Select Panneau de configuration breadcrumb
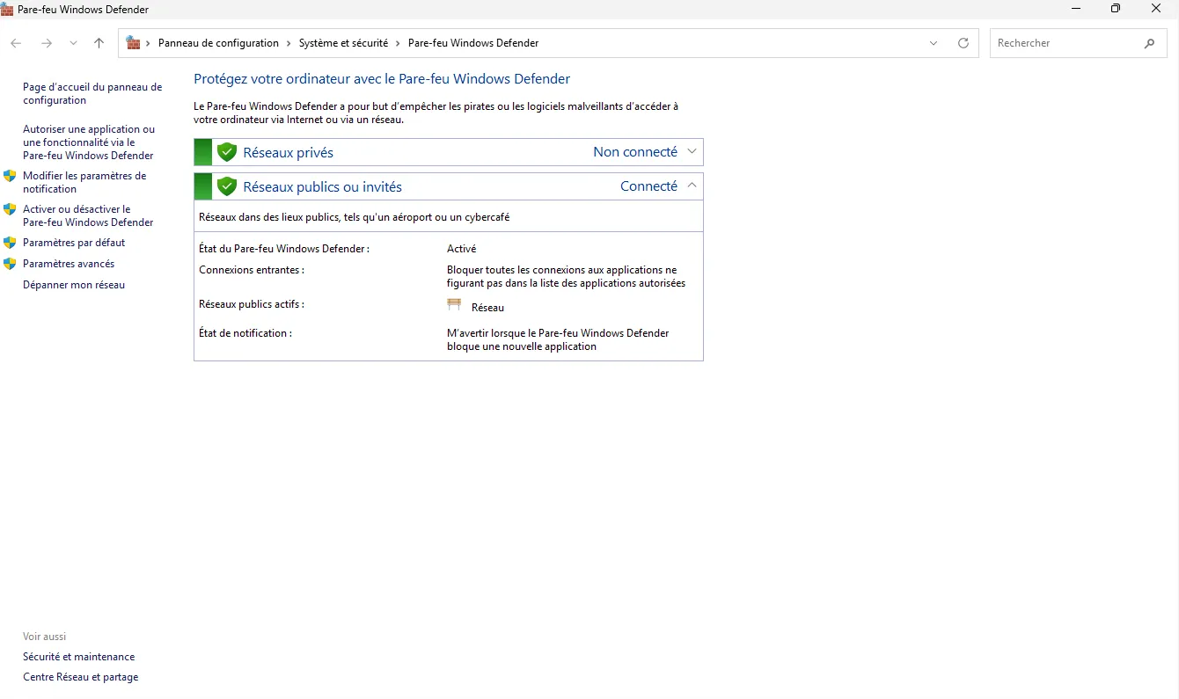The width and height of the screenshot is (1179, 699). click(218, 43)
